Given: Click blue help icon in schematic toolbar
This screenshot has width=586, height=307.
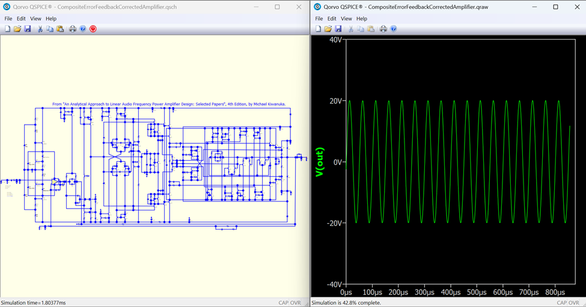Looking at the screenshot, I should click(x=83, y=29).
